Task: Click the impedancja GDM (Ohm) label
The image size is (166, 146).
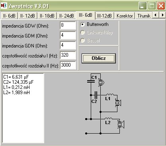Action: 25,36
